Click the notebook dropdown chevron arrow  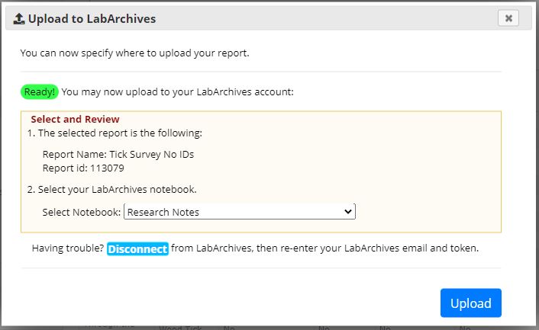click(348, 212)
